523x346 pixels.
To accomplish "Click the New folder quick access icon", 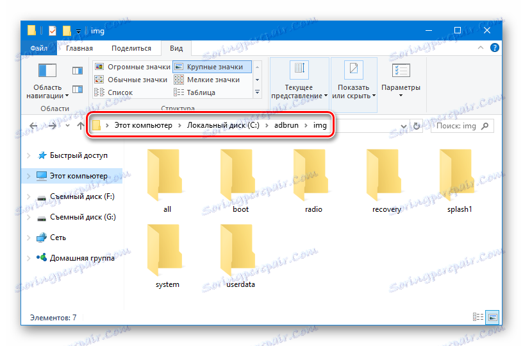I will (x=67, y=31).
